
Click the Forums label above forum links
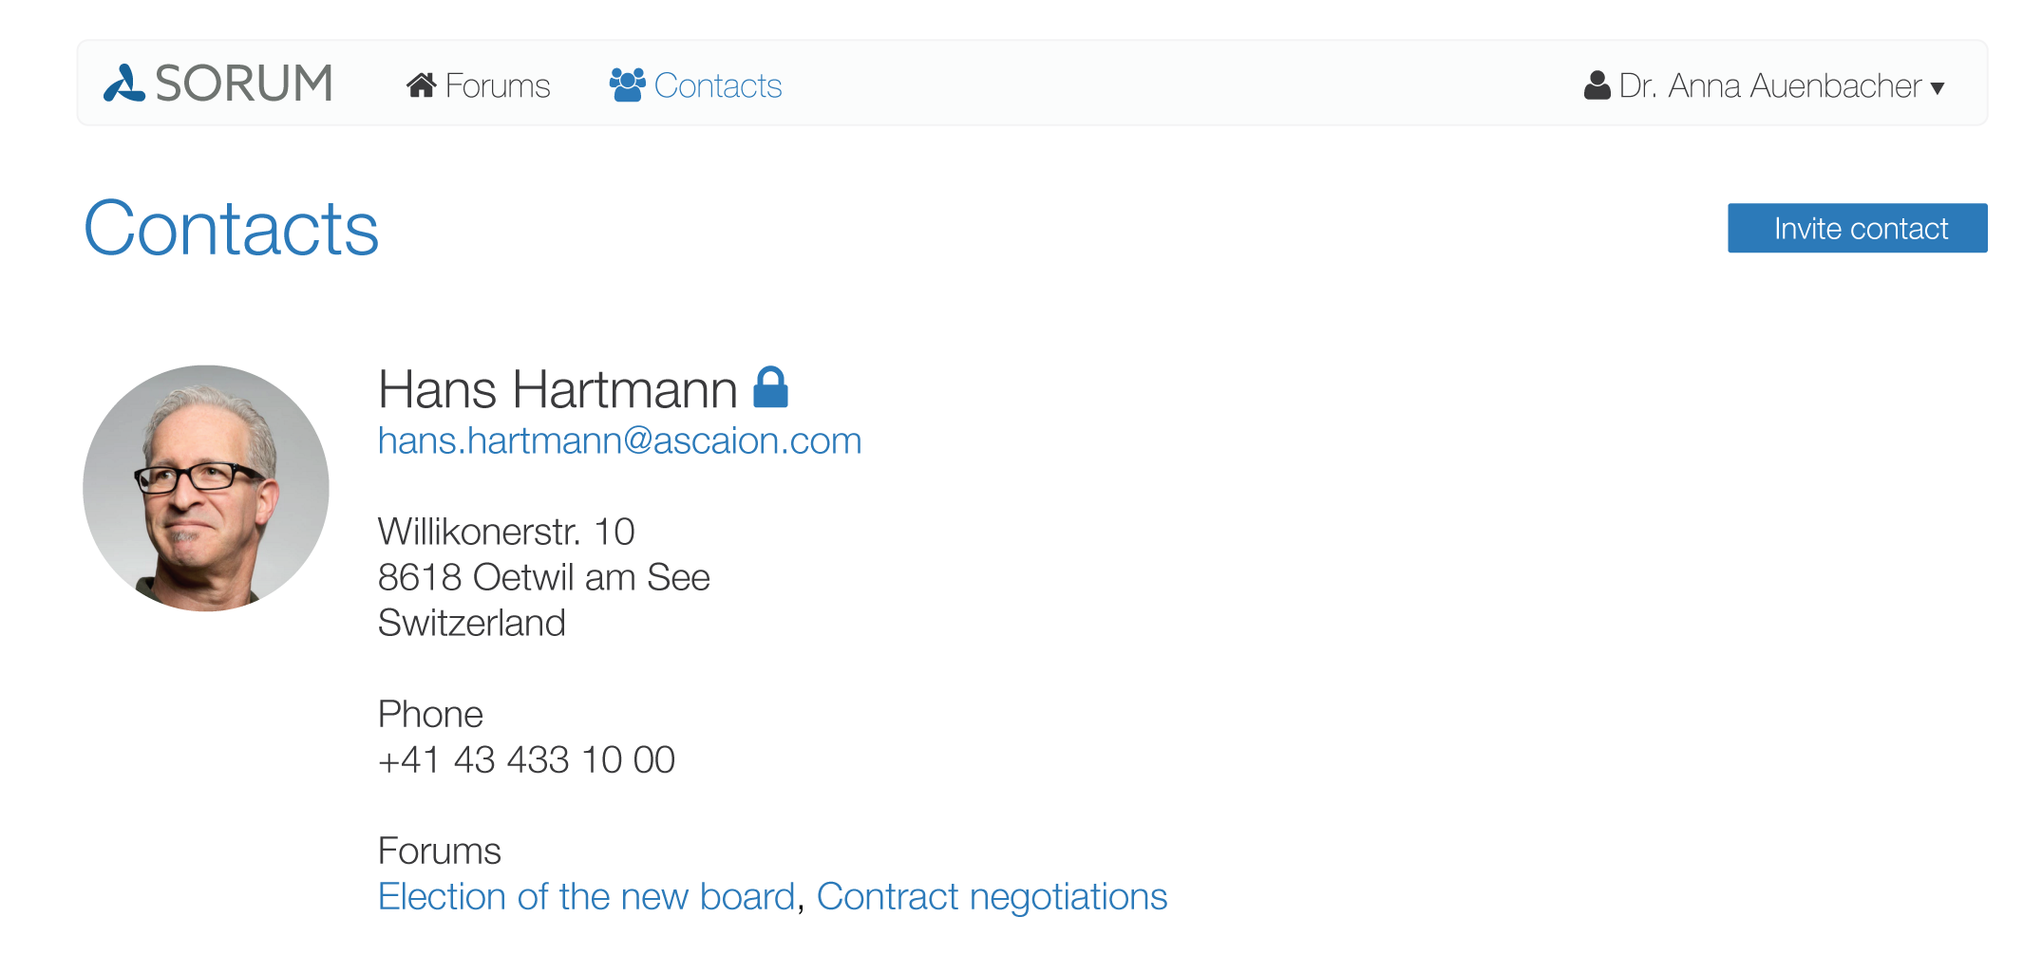point(439,851)
